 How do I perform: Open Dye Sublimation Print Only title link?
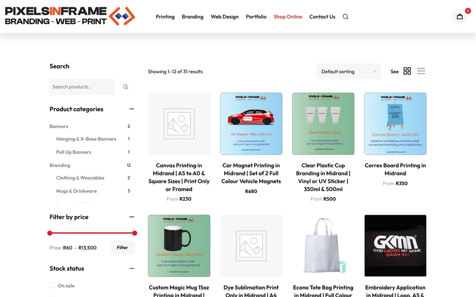coord(251,291)
